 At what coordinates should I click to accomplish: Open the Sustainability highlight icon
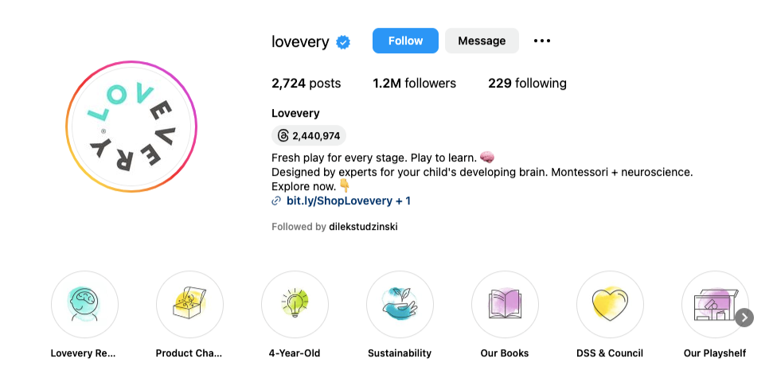[x=400, y=305]
